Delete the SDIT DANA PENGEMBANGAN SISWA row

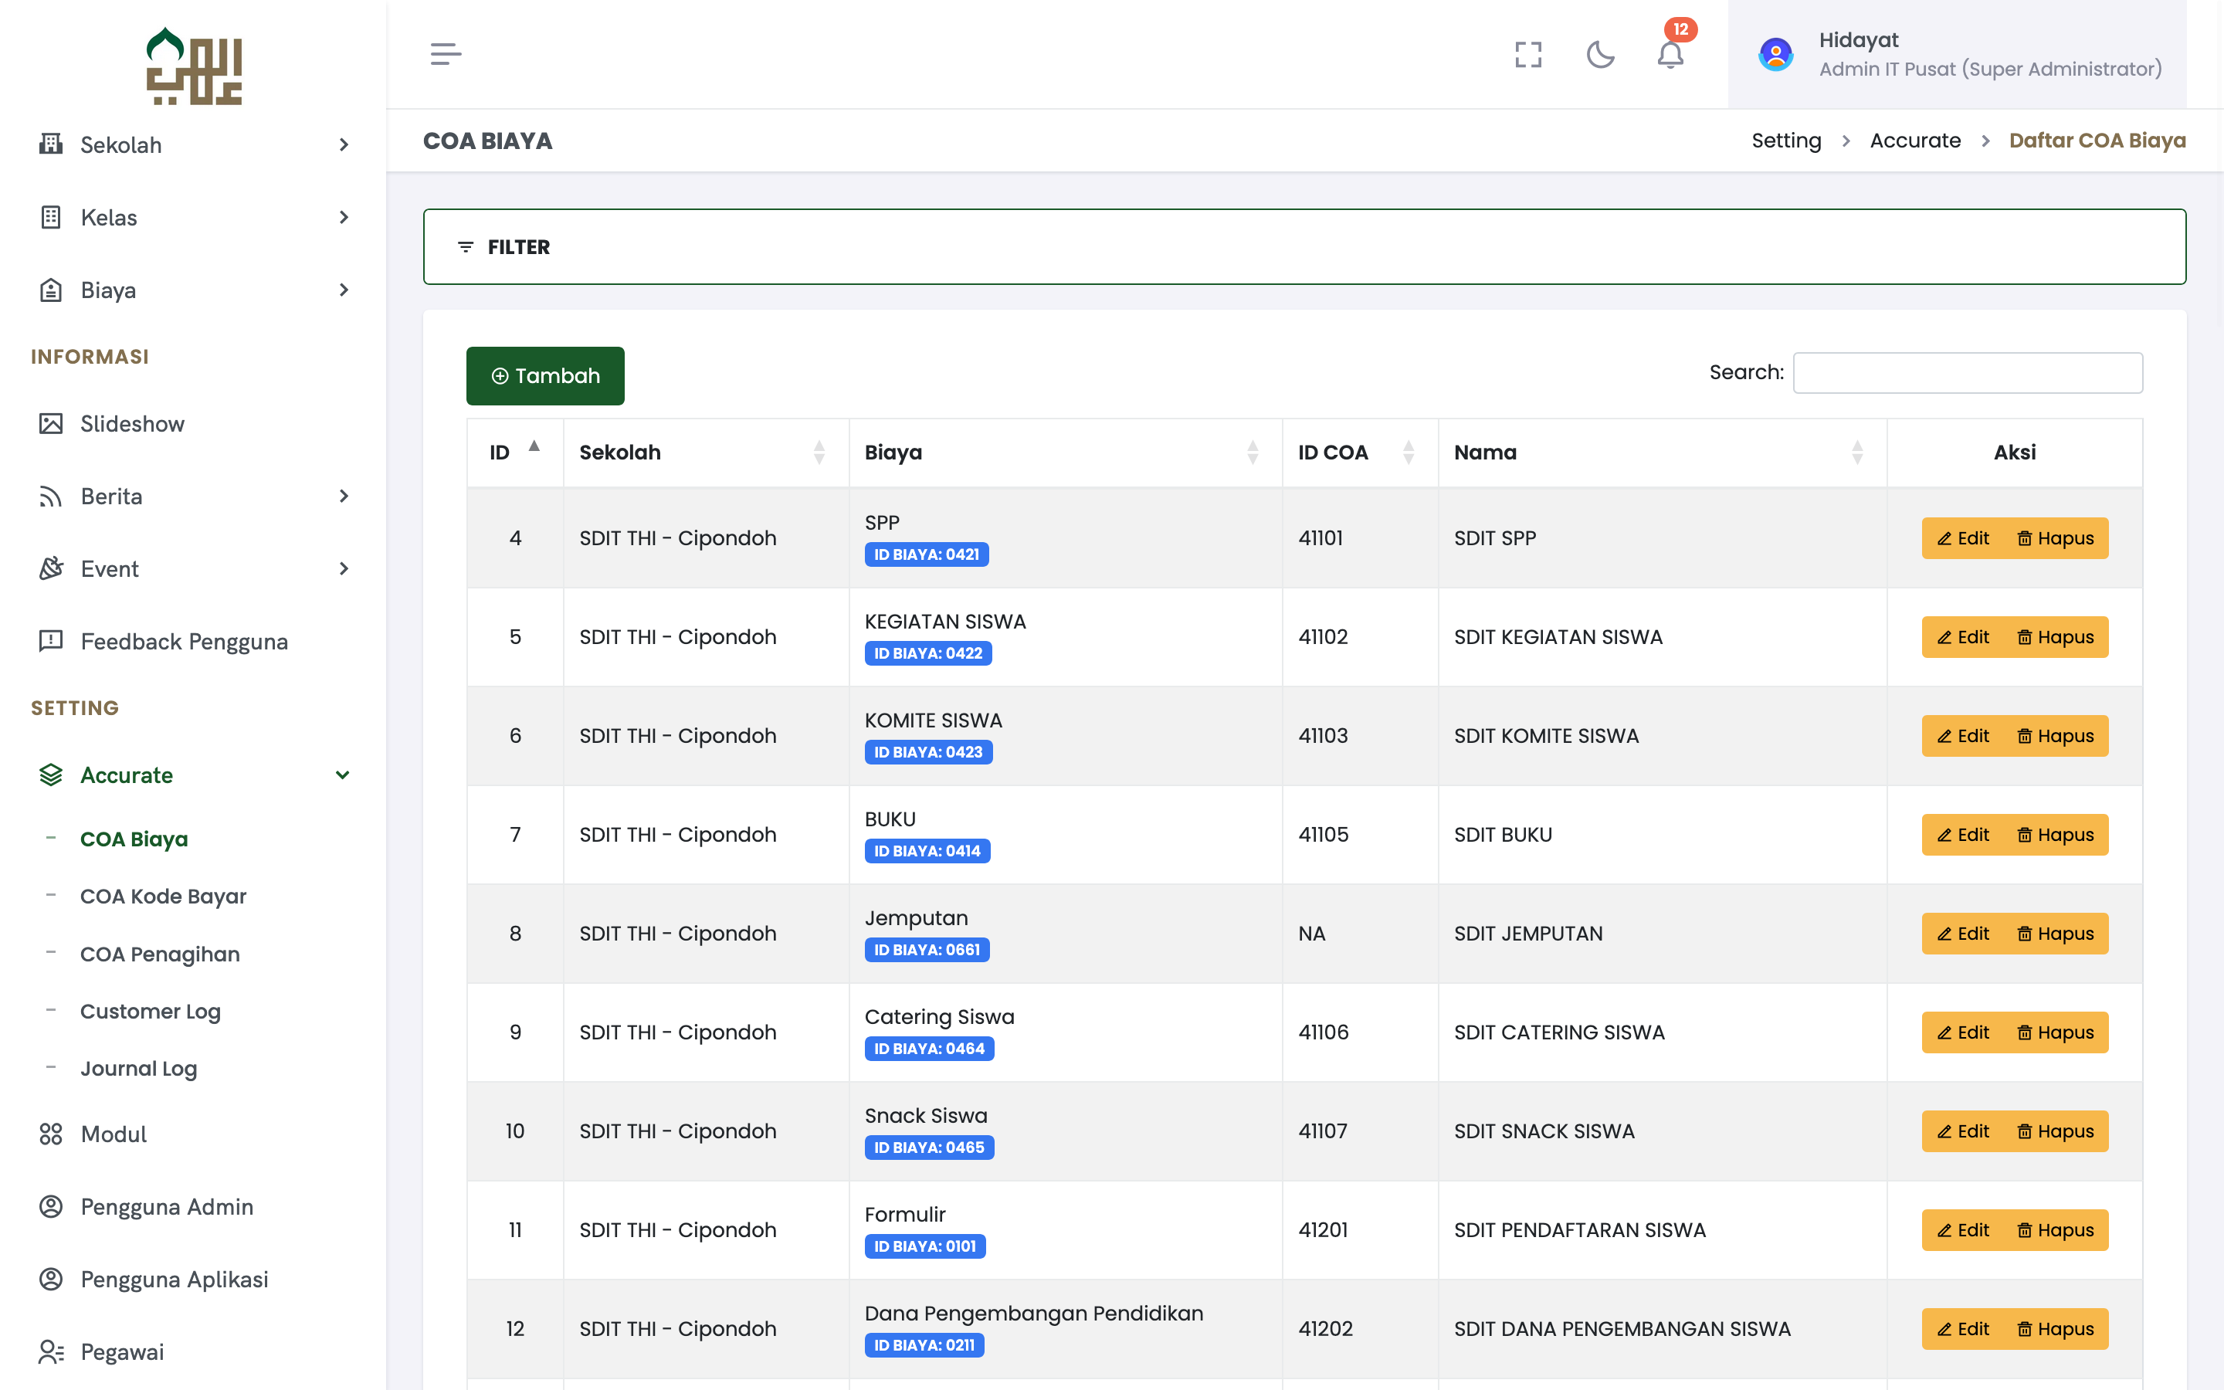click(2056, 1328)
